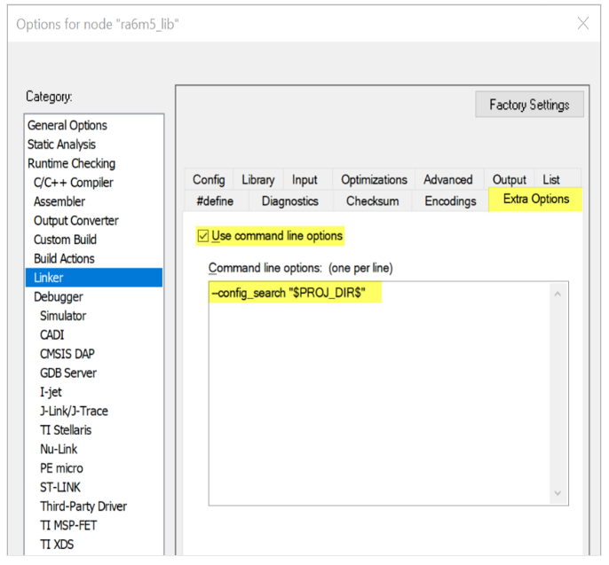Click the Factory Settings button

pyautogui.click(x=529, y=104)
